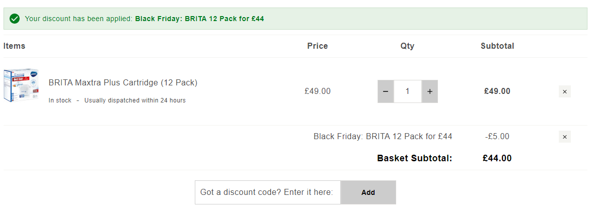Click the Items column header
This screenshot has height=214, width=592.
coord(14,46)
